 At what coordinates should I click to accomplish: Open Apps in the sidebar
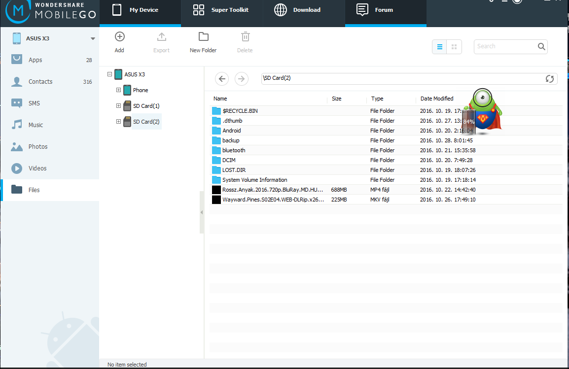tap(50, 60)
